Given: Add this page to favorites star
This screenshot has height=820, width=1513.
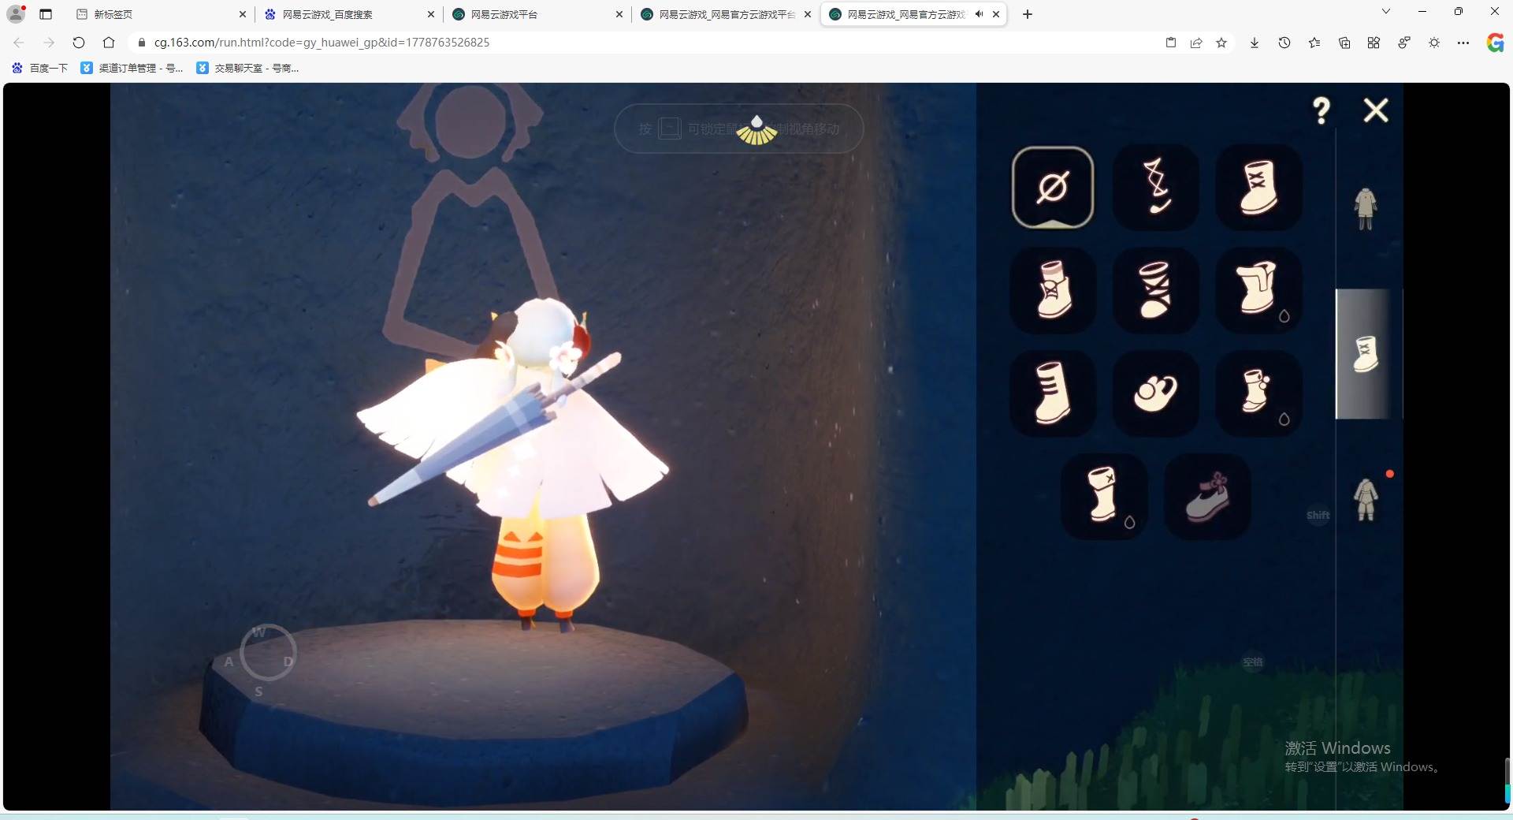Looking at the screenshot, I should point(1221,43).
